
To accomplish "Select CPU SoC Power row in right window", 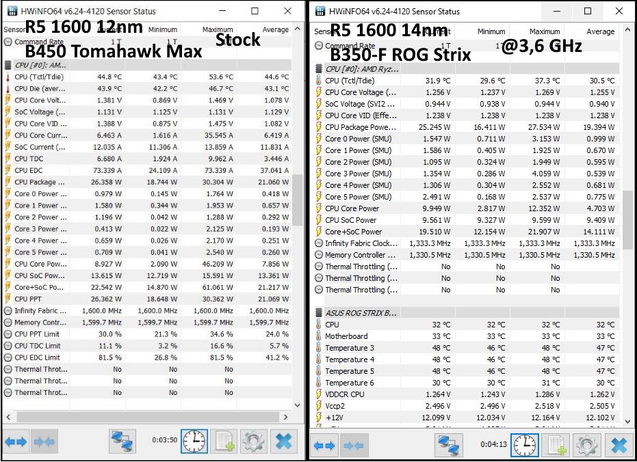I will pos(467,220).
